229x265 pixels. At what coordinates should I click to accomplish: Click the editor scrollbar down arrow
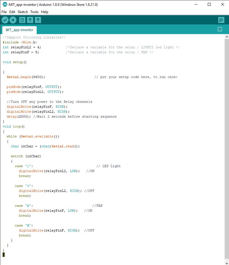click(x=227, y=263)
